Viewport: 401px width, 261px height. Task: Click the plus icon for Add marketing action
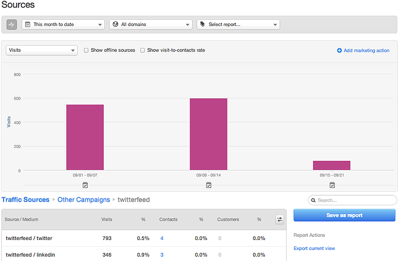tap(339, 51)
